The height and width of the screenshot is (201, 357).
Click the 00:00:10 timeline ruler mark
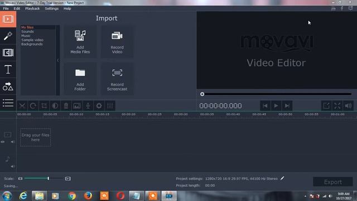pyautogui.click(x=76, y=114)
